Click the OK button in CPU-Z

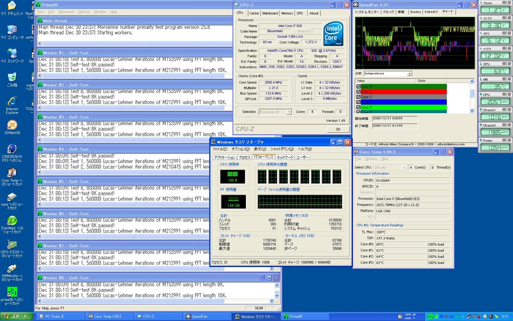click(338, 129)
